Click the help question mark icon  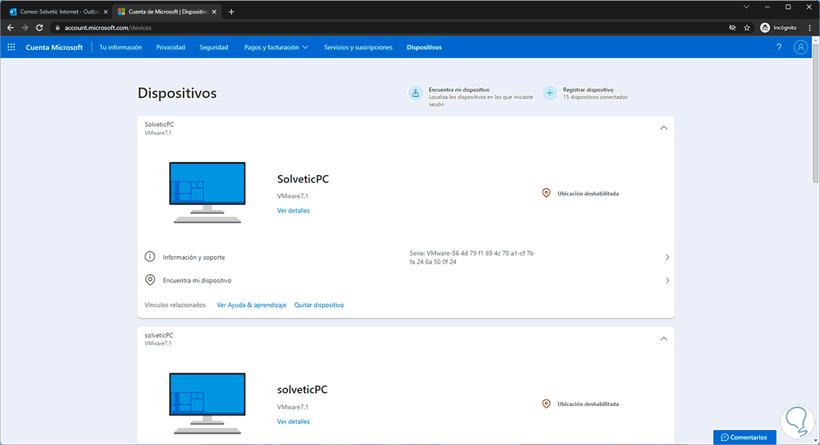(779, 47)
